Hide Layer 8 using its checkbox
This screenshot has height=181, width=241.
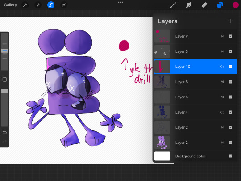tap(230, 82)
